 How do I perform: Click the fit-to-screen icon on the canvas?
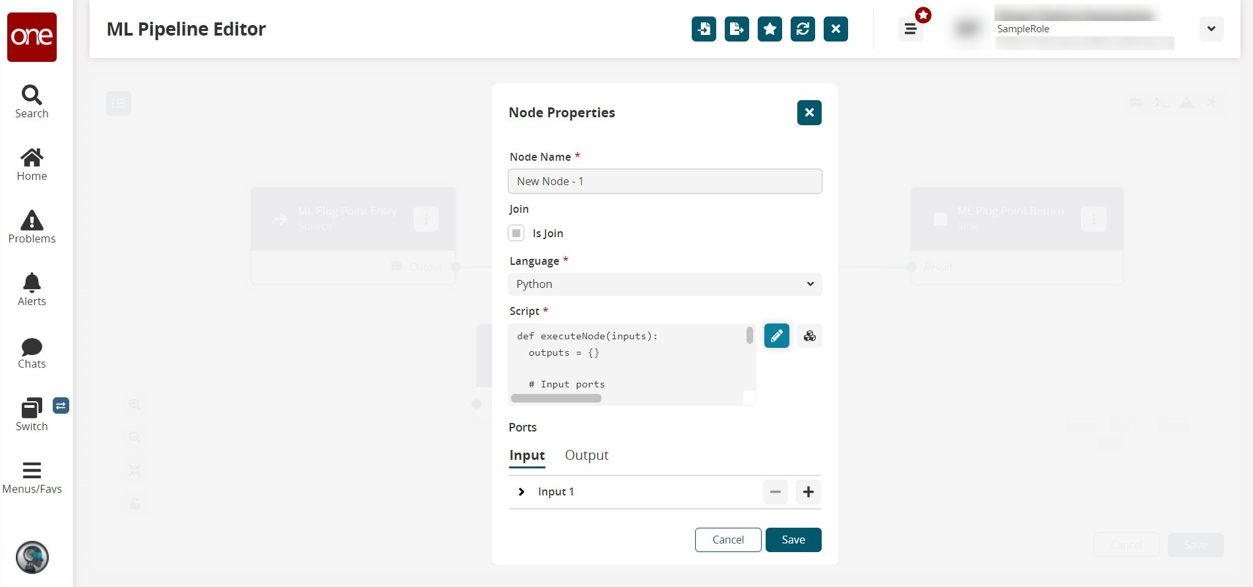point(135,470)
